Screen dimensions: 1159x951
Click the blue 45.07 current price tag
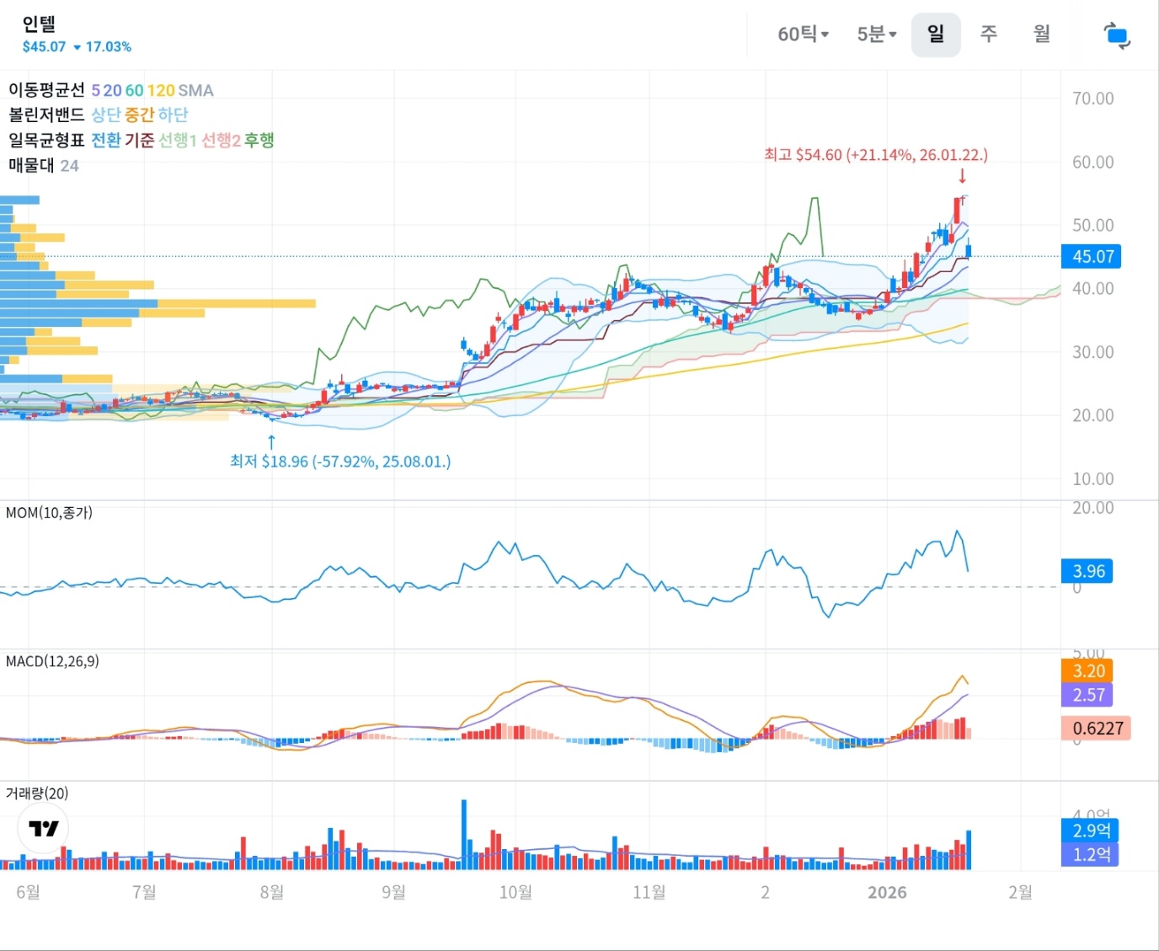[1092, 257]
